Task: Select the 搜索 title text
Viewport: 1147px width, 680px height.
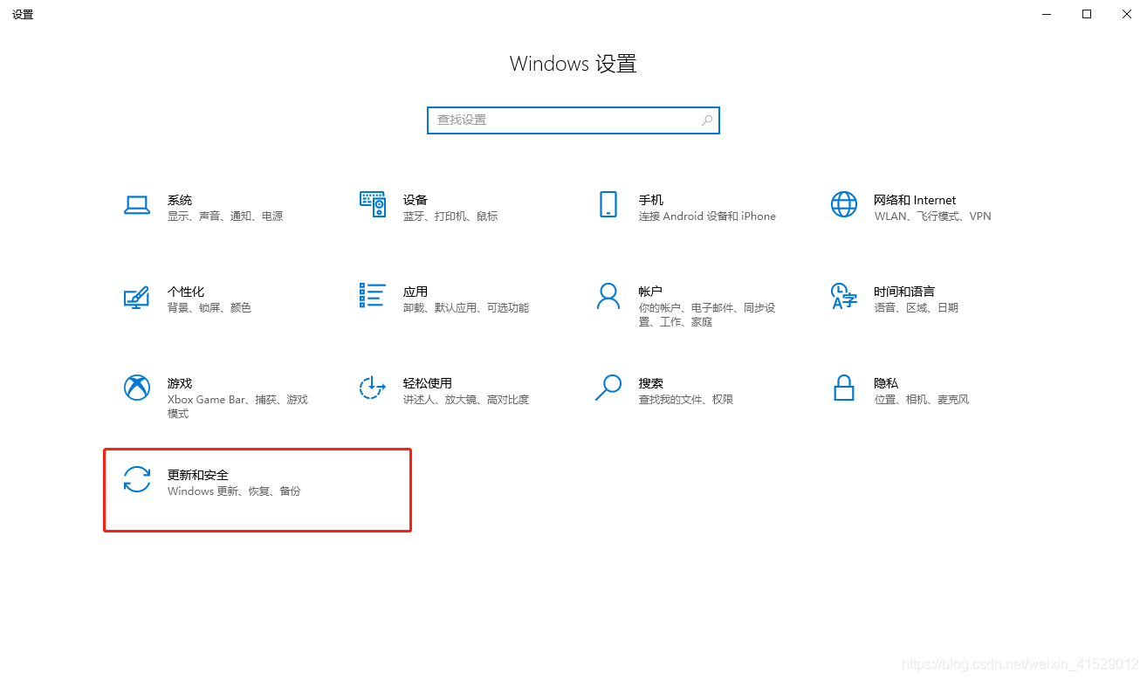Action: click(x=651, y=383)
